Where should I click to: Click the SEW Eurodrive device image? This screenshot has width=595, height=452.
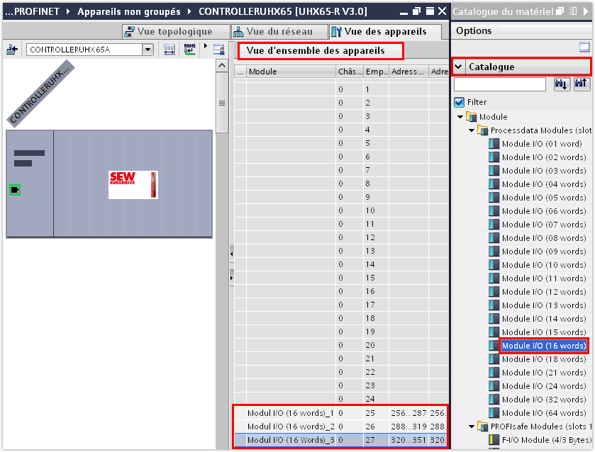[x=133, y=184]
